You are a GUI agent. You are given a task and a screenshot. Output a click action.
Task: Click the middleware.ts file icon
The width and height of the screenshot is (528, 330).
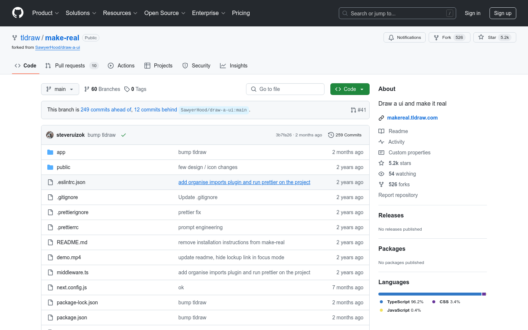(x=50, y=272)
